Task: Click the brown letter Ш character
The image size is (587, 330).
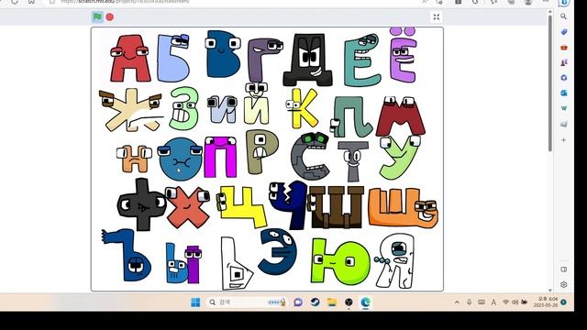Action: coord(336,207)
